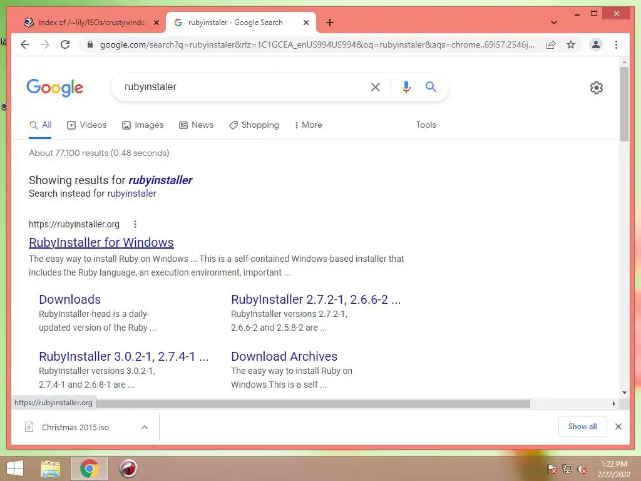Screen dimensions: 641x481
Task: Open search Tools options
Action: 426,125
